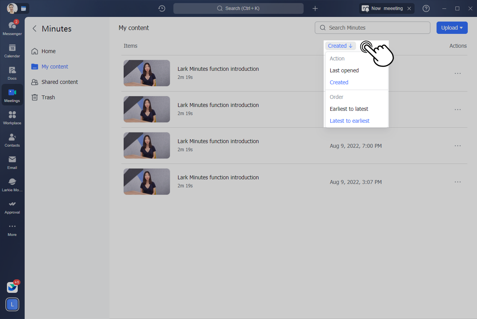Open Approval in the sidebar
Image resolution: width=477 pixels, height=319 pixels.
[x=12, y=207]
